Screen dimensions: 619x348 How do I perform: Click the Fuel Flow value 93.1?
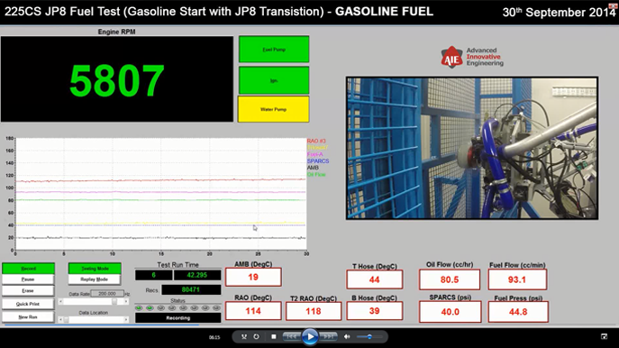point(517,279)
